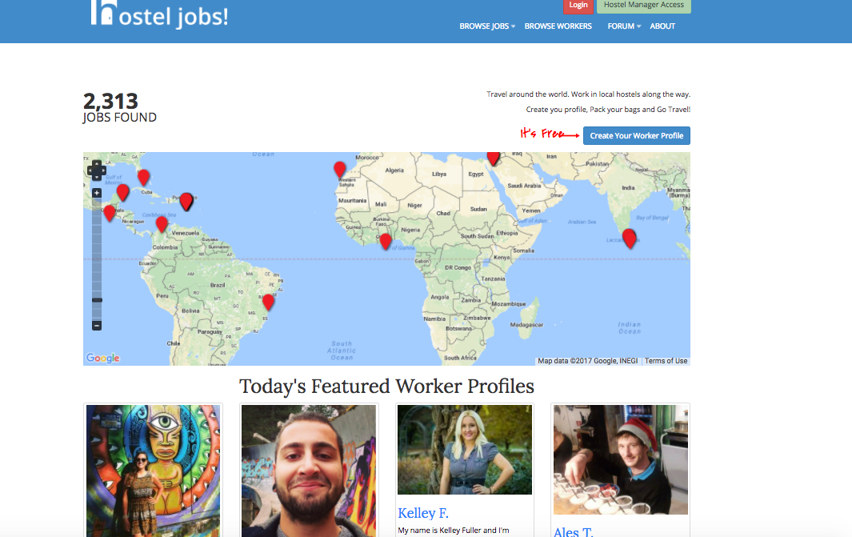Select the map pin near Egypt border
852x537 pixels.
[493, 158]
